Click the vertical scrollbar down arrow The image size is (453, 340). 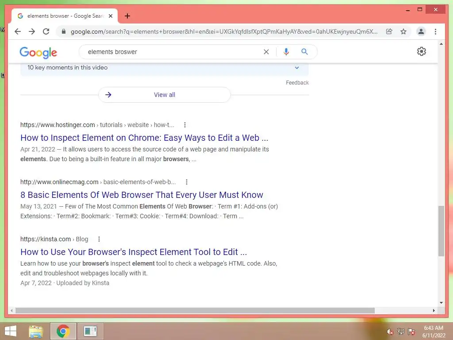441,303
